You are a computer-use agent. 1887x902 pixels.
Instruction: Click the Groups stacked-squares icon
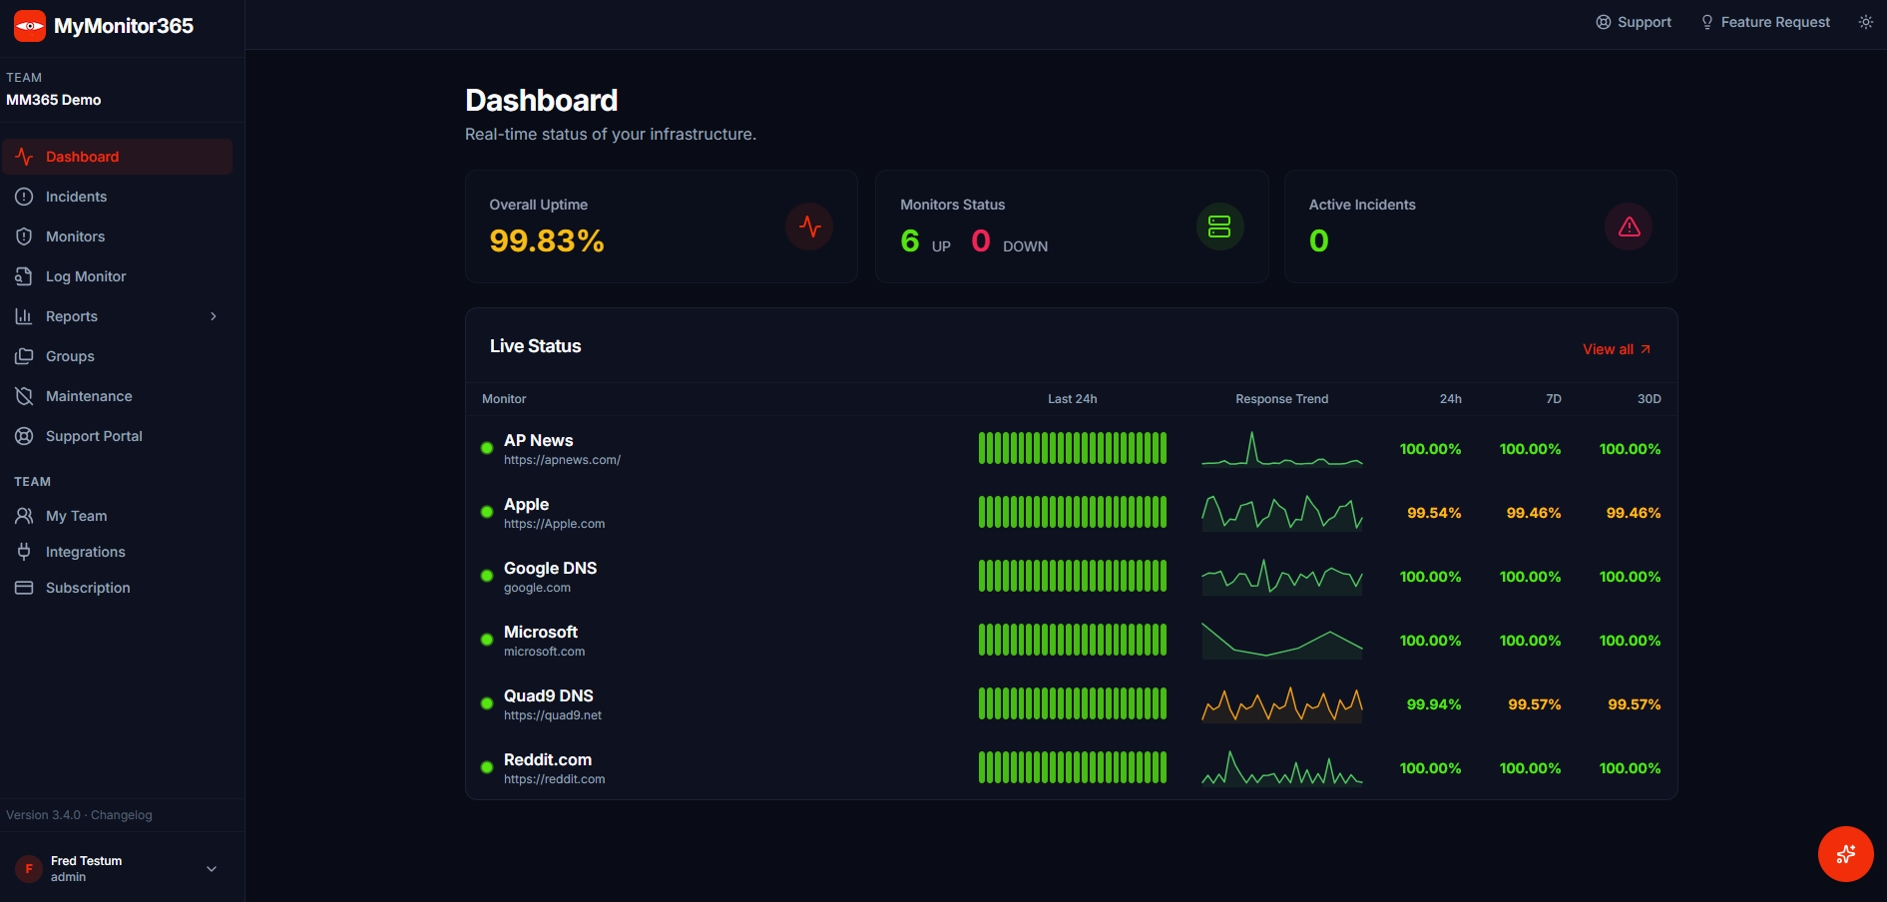(24, 356)
